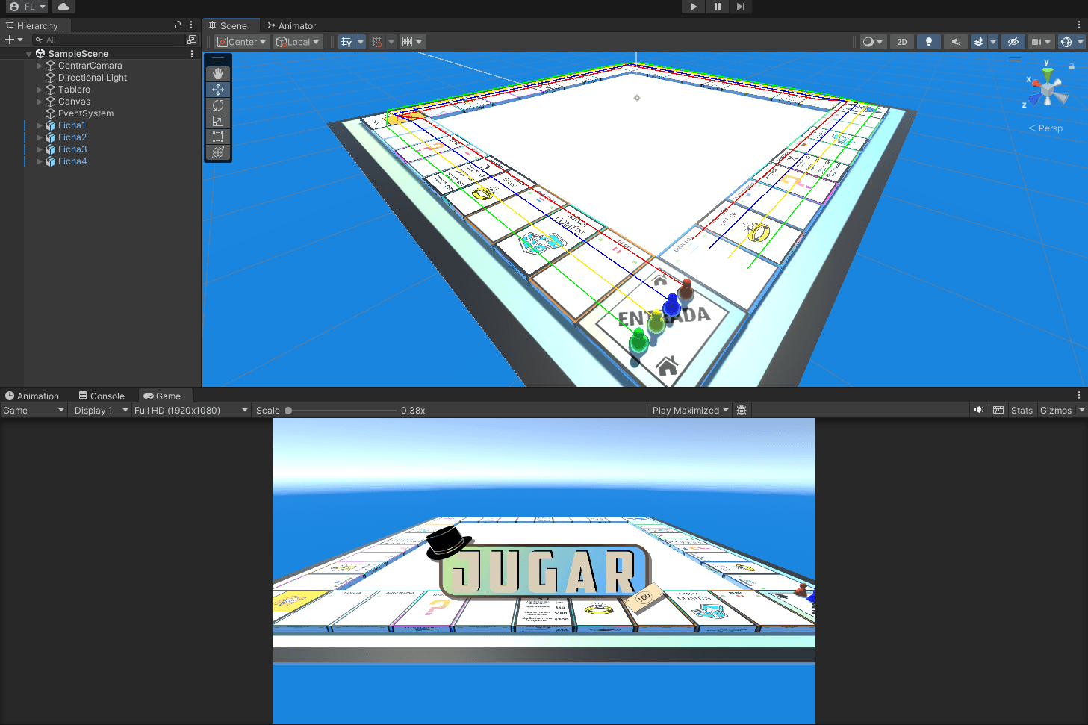Viewport: 1088px width, 725px height.
Task: Select the Rect tool
Action: coord(218,137)
